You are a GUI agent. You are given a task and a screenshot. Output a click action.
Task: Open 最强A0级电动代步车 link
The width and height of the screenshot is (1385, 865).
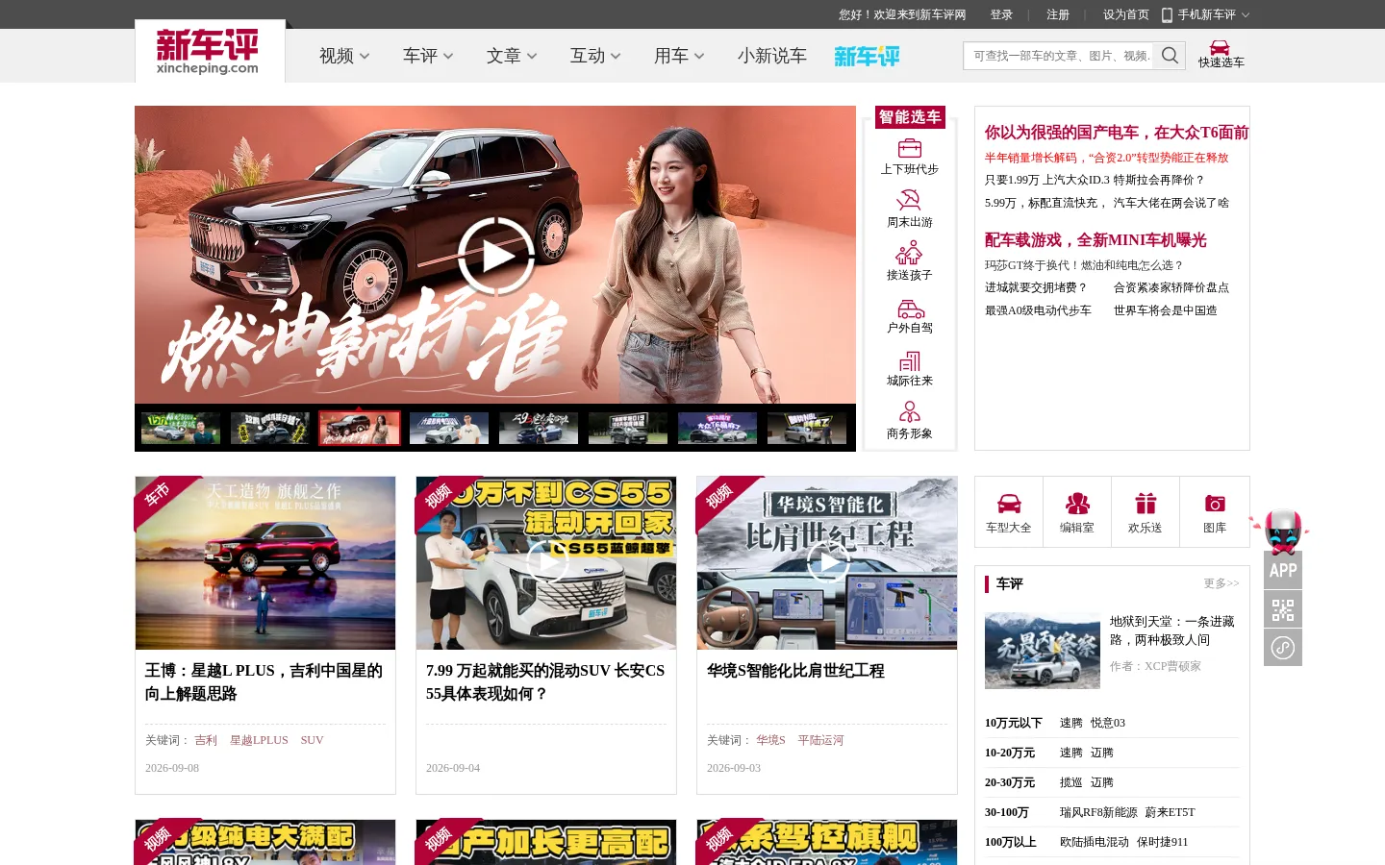click(x=1038, y=310)
